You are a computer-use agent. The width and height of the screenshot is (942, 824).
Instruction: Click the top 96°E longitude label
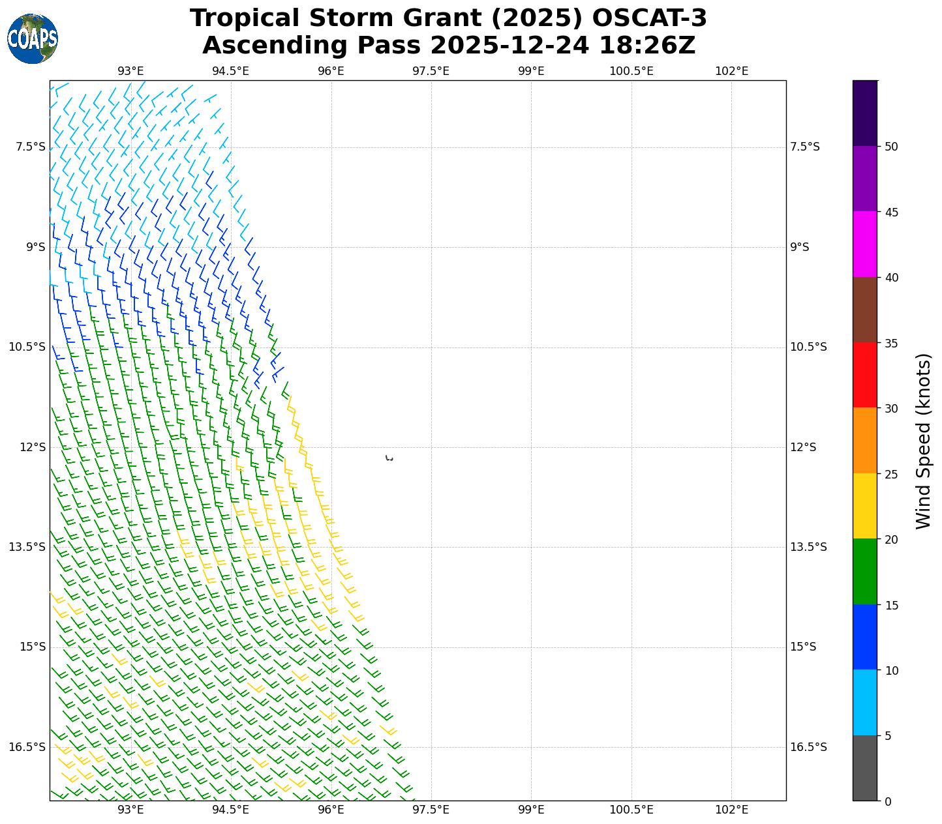point(331,71)
